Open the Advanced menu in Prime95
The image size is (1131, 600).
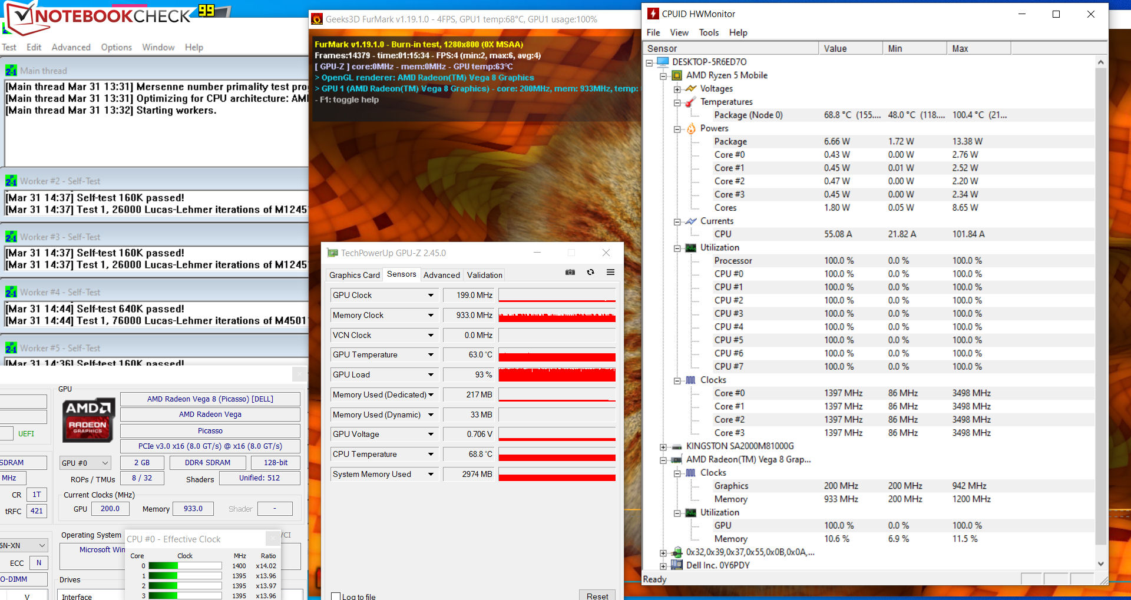[71, 47]
